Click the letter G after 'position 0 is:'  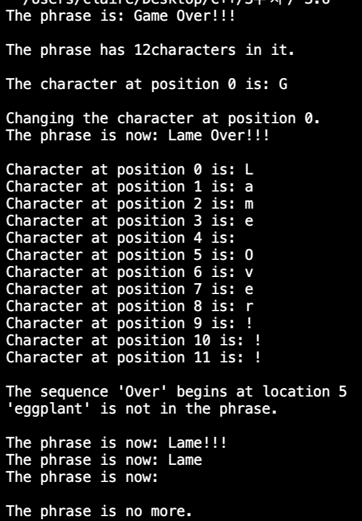coord(283,84)
